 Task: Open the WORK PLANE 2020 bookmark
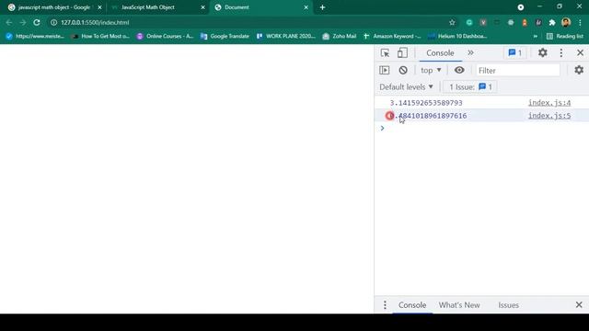(286, 37)
